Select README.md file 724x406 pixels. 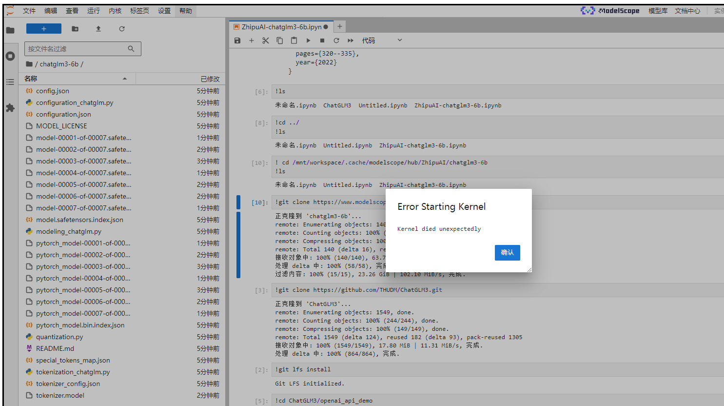click(122, 348)
